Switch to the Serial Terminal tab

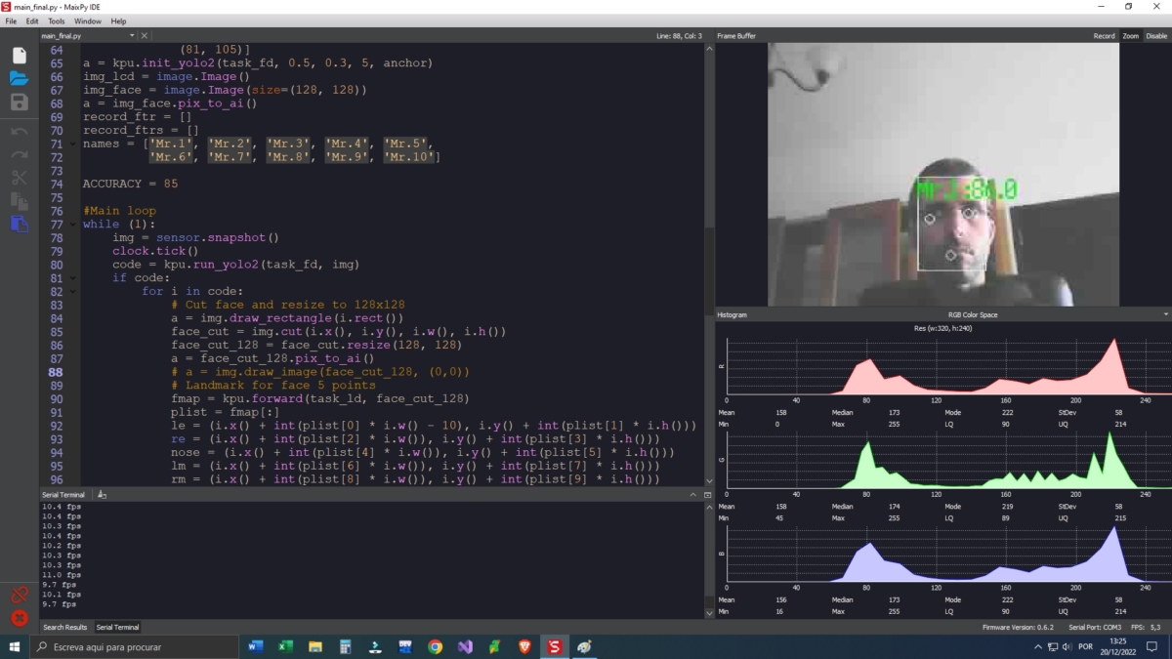pos(117,627)
